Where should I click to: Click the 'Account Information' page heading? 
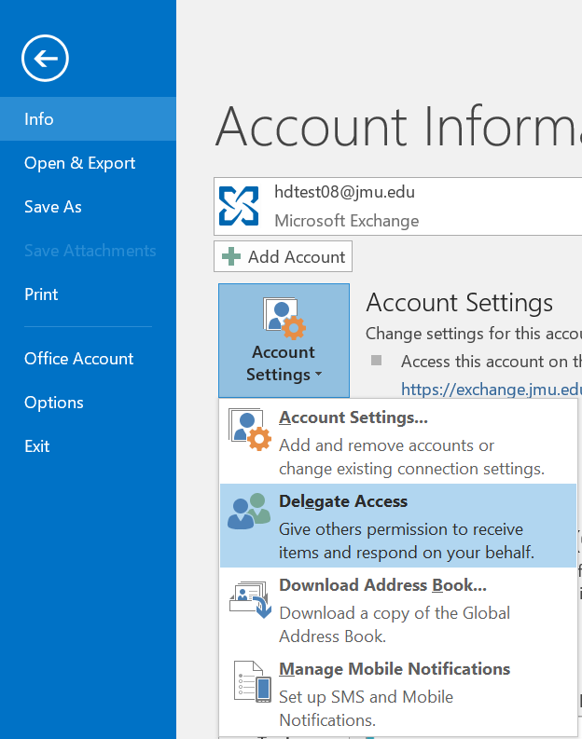point(398,127)
